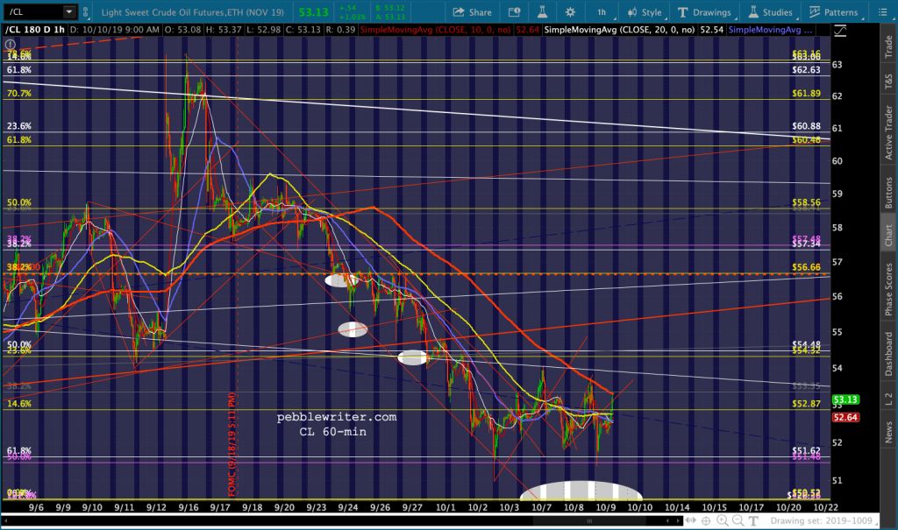Select the crosshair pan tool icon

tap(707, 520)
